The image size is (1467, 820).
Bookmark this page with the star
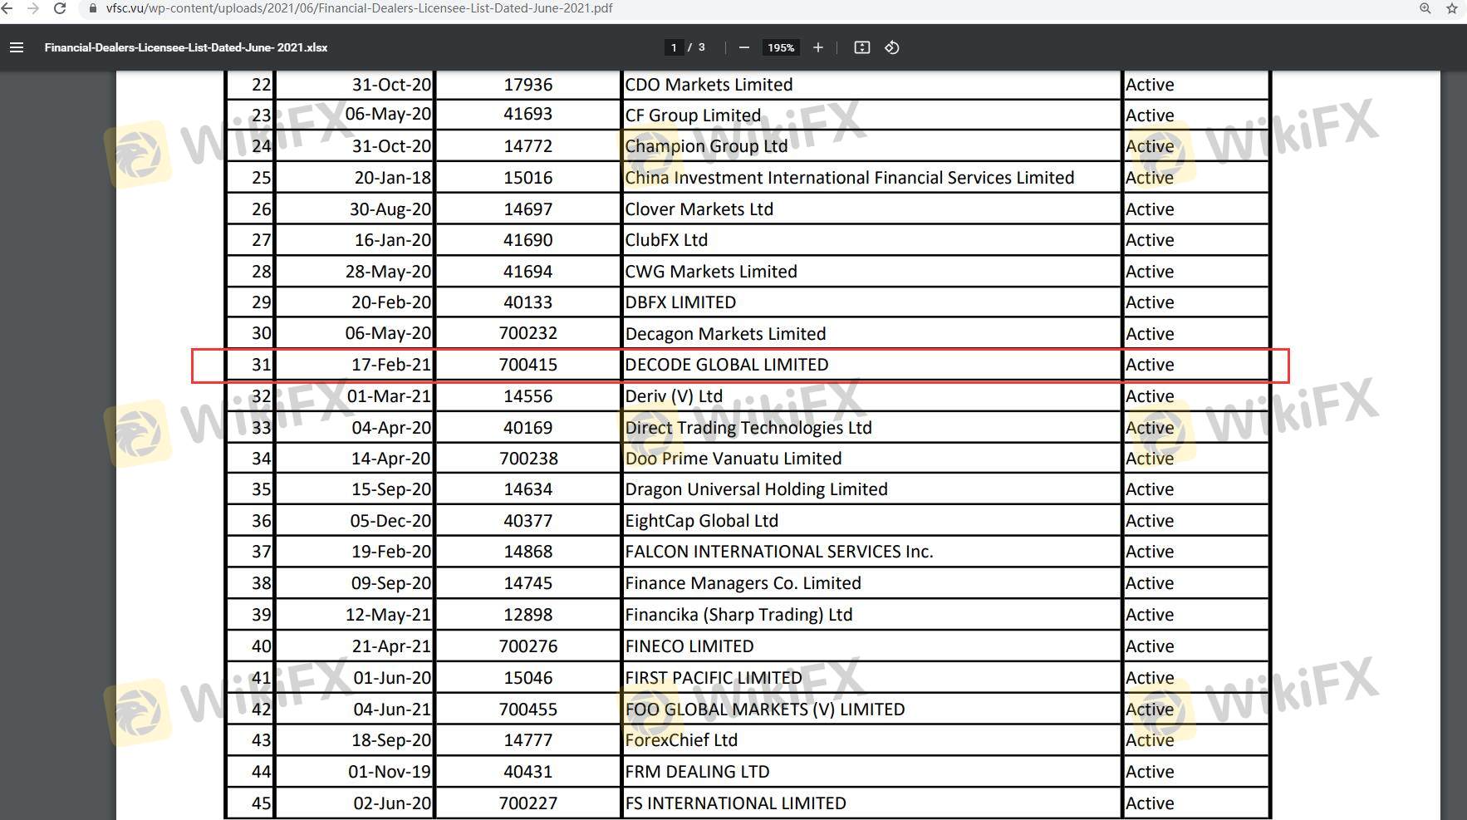tap(1451, 8)
